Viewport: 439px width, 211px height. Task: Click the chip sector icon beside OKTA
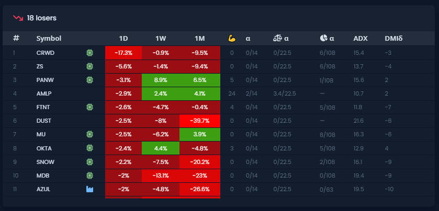pos(89,148)
